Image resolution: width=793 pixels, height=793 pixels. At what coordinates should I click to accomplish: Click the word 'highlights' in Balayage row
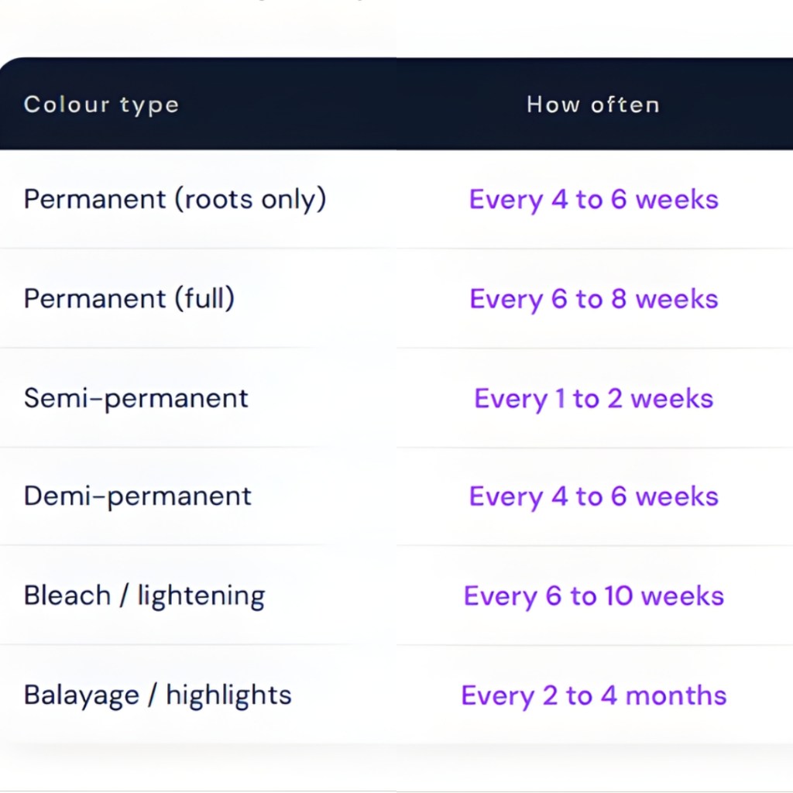pos(228,695)
